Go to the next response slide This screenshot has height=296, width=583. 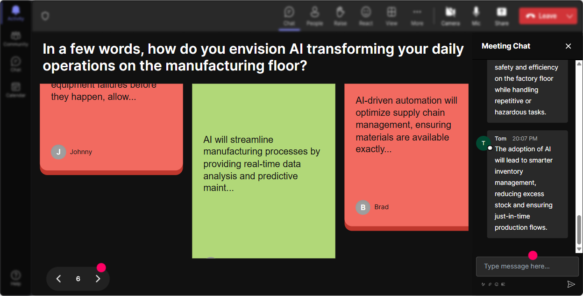click(x=98, y=279)
